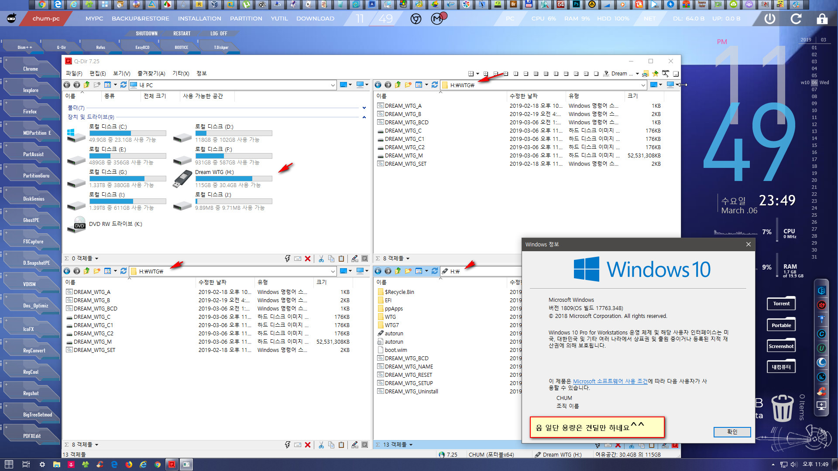
Task: Switch Q-Dir to three columns layout
Action: [556, 74]
